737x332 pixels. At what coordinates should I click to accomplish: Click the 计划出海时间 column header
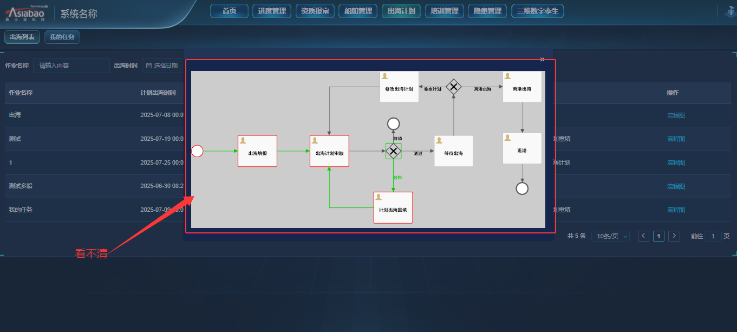(x=158, y=93)
